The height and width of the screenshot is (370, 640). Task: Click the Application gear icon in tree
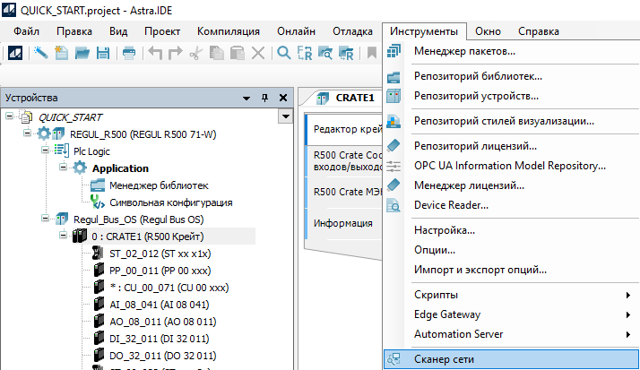coord(80,168)
